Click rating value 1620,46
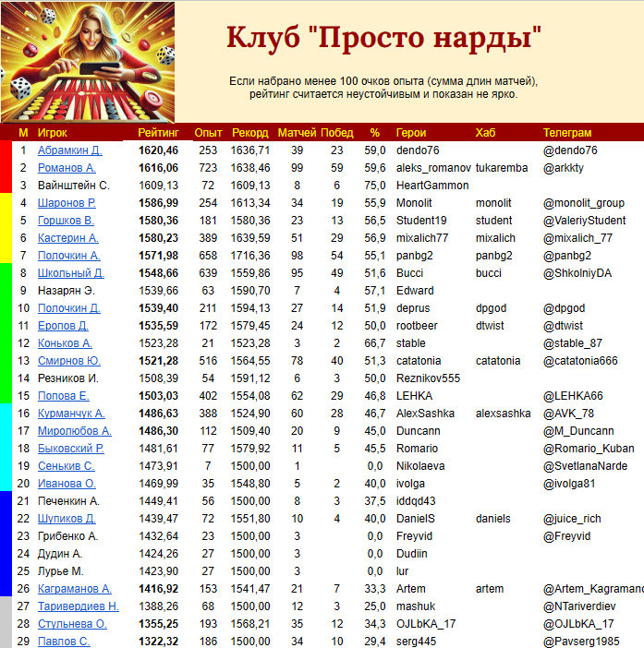The height and width of the screenshot is (648, 644). pyautogui.click(x=158, y=150)
